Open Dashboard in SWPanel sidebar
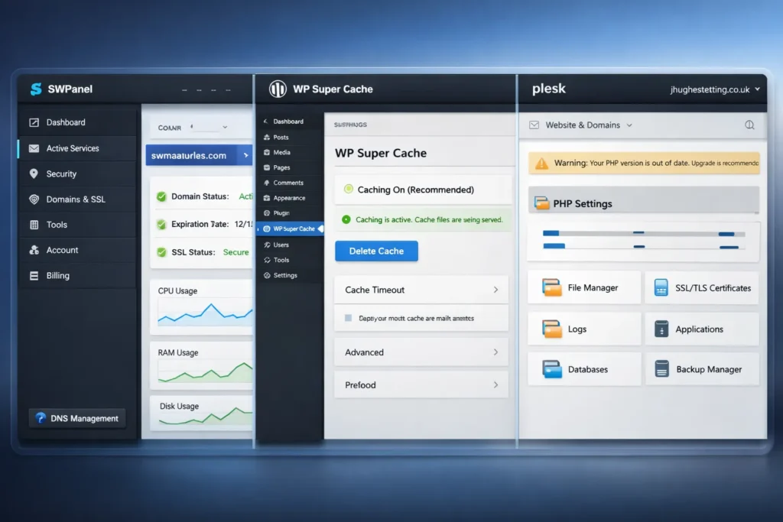Image resolution: width=783 pixels, height=522 pixels. [77, 122]
